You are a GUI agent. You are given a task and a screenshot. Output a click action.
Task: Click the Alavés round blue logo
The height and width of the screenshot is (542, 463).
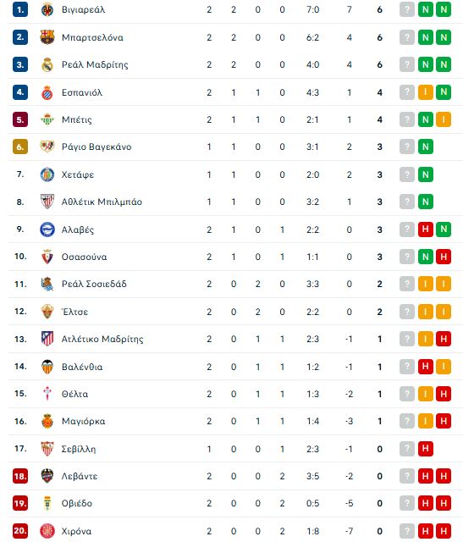(47, 230)
